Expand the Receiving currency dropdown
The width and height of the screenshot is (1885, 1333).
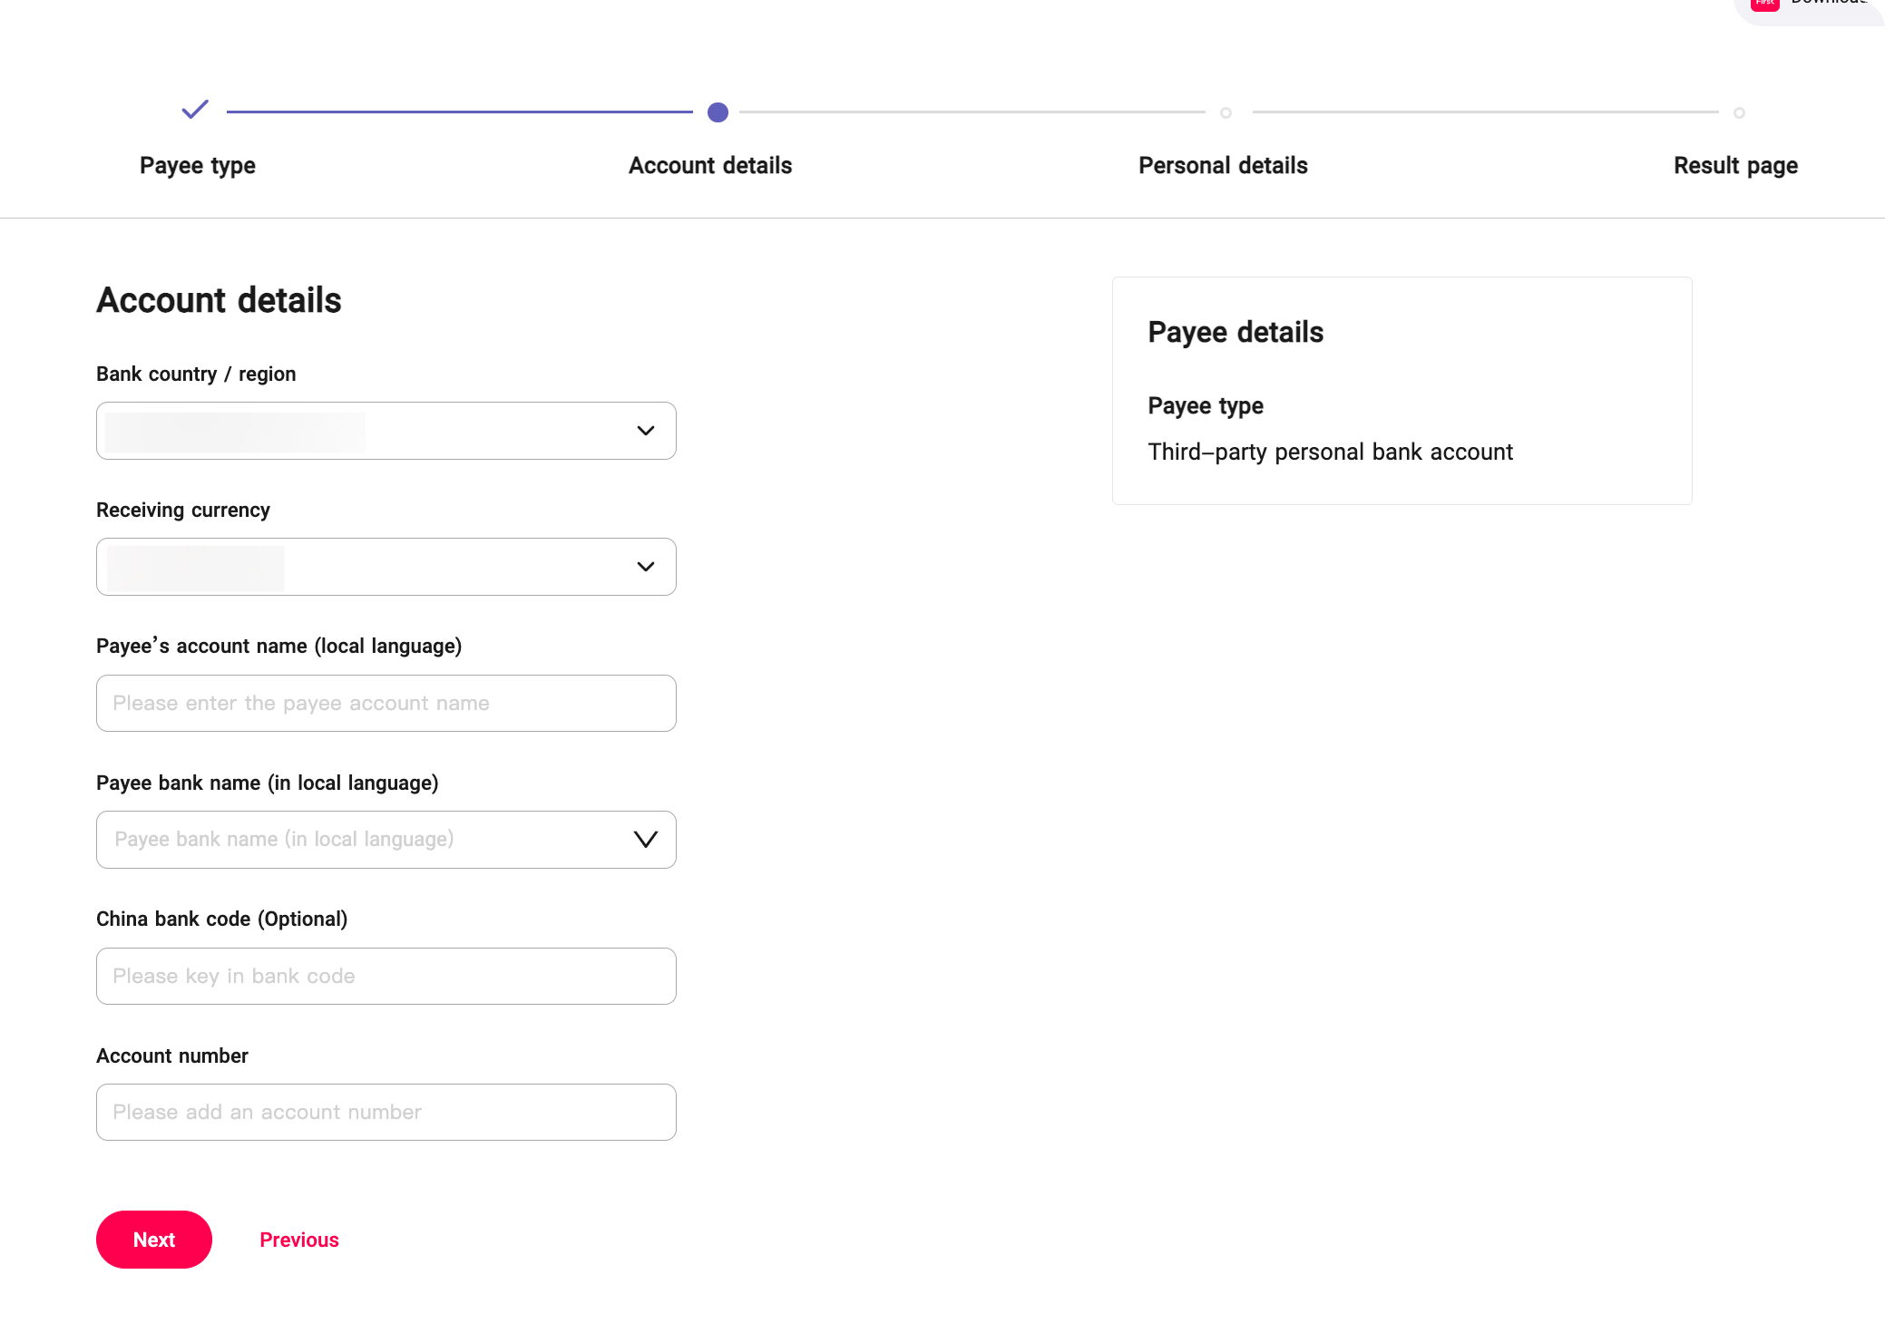[x=386, y=567]
